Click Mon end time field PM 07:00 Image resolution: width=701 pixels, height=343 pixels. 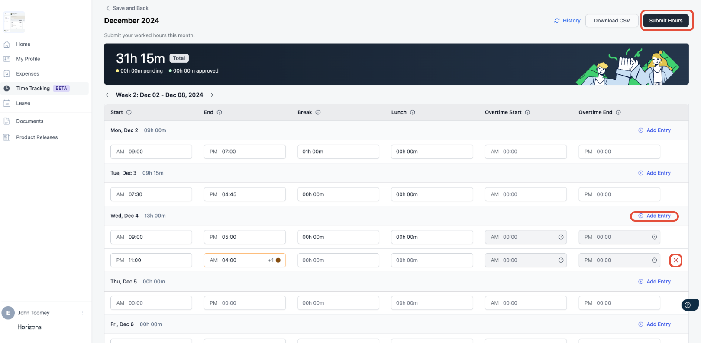tap(245, 152)
